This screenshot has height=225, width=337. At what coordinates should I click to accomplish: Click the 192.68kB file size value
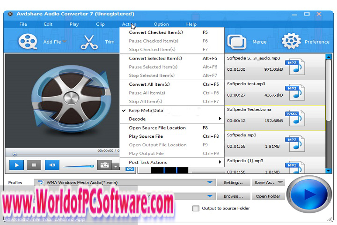tap(274, 120)
